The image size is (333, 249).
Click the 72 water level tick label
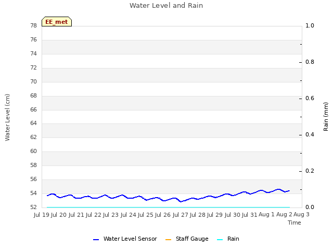pyautogui.click(x=33, y=67)
